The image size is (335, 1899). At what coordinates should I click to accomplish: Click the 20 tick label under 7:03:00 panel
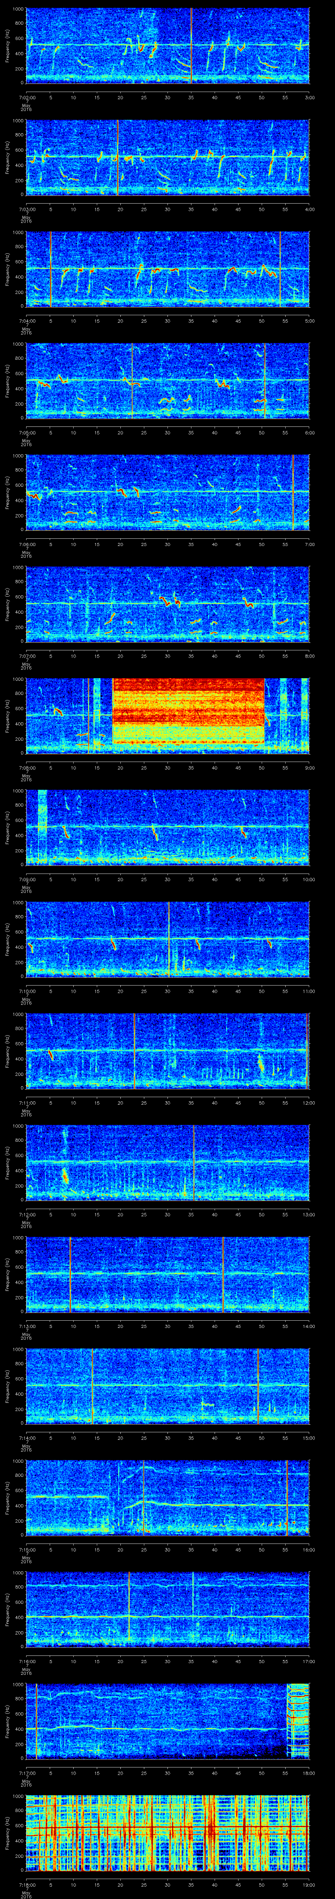click(121, 209)
